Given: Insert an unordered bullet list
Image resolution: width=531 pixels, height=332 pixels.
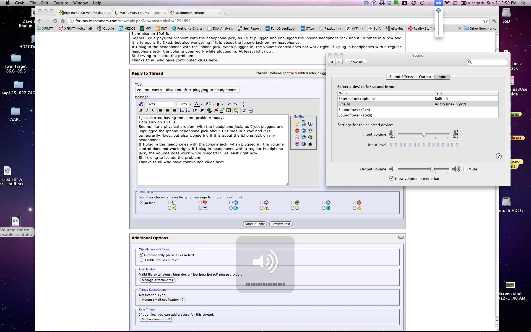Looking at the screenshot, I should [x=188, y=110].
